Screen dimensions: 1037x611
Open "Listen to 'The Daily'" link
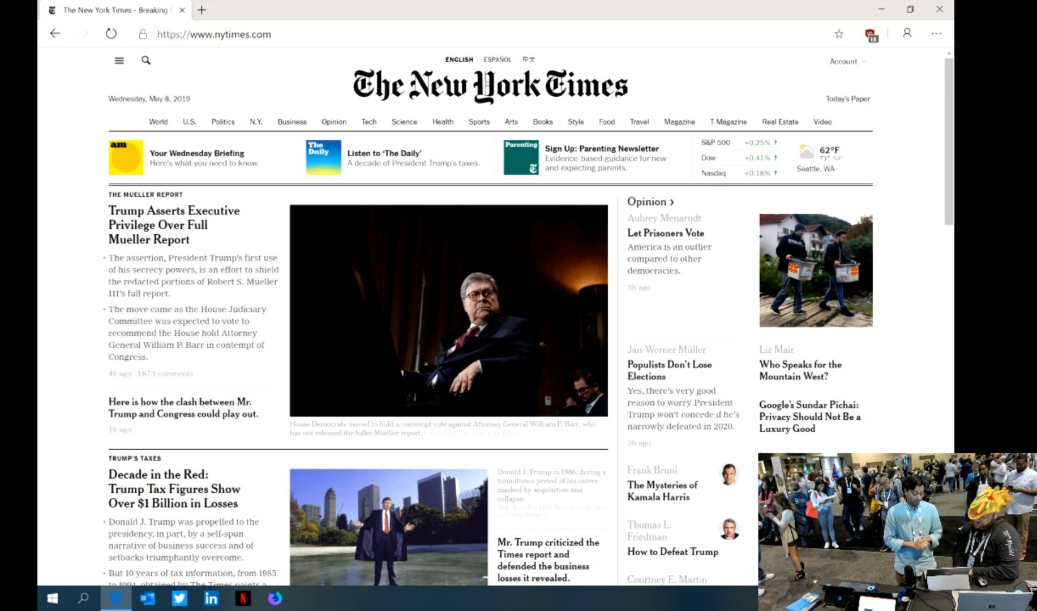point(384,153)
